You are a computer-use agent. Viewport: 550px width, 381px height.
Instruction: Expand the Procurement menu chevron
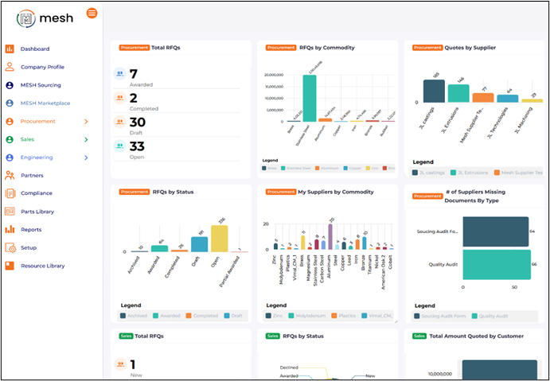click(x=86, y=122)
